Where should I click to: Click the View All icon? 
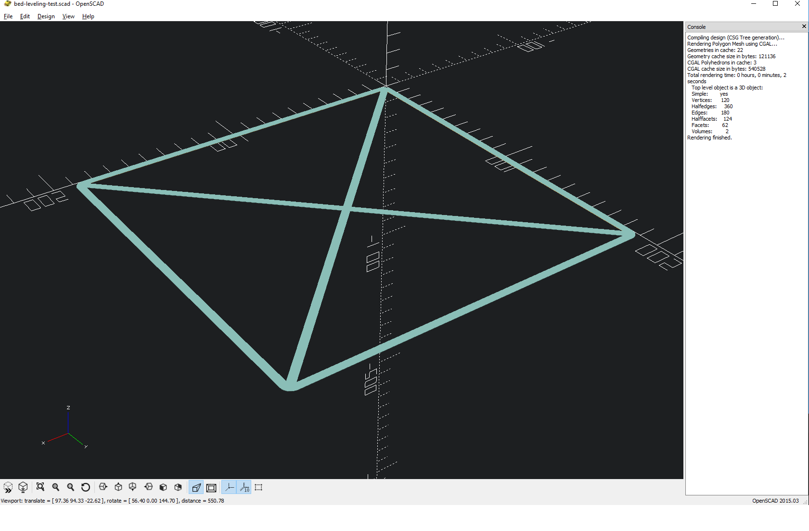pos(40,487)
